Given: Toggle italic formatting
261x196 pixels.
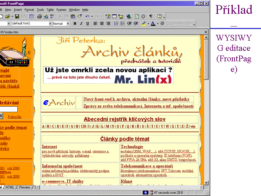Looking at the screenshot, I should coord(81,24).
